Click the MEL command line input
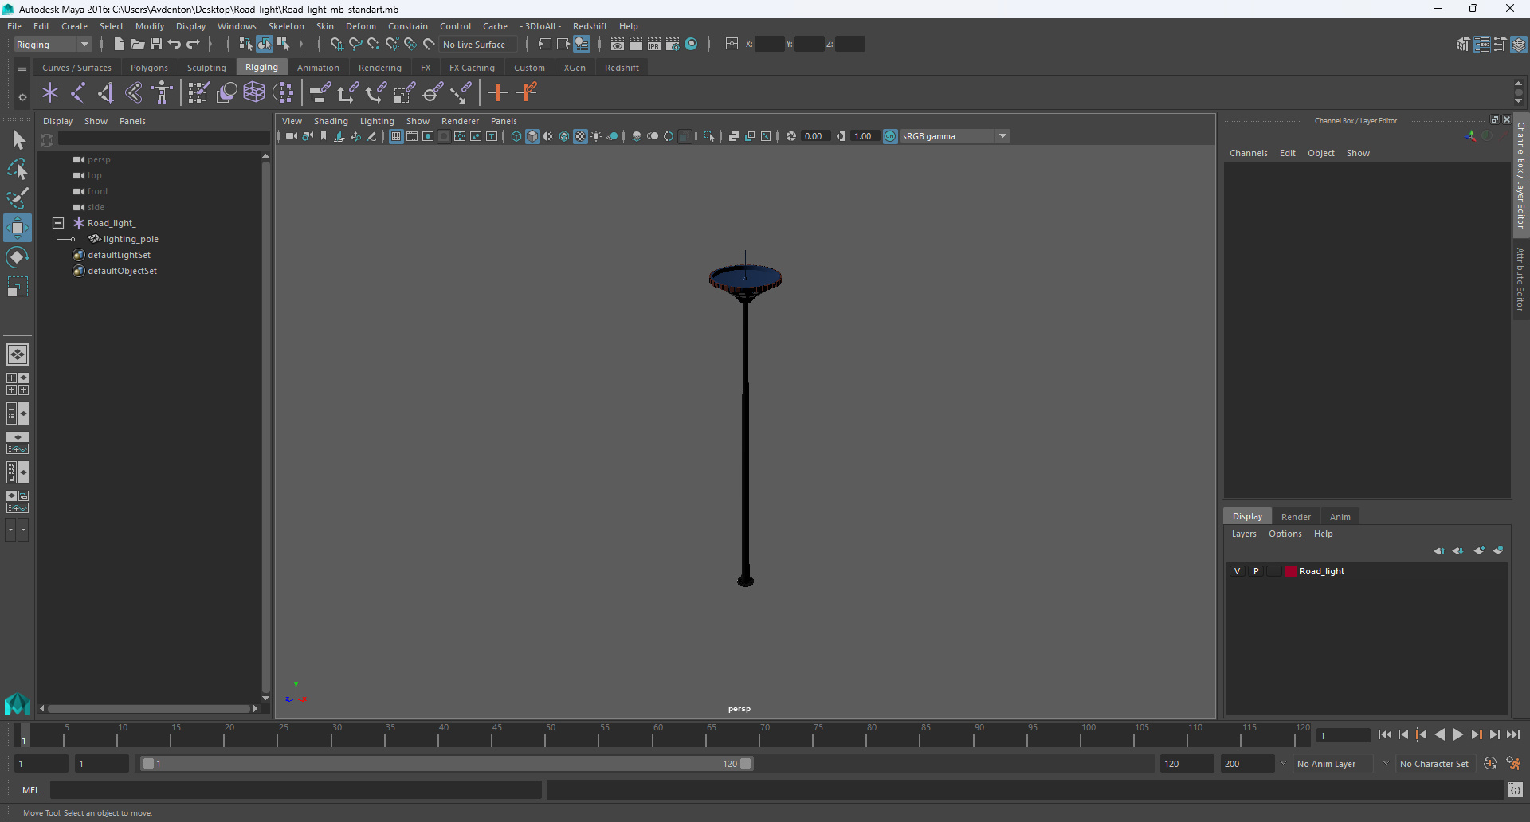This screenshot has width=1530, height=822. 296,790
